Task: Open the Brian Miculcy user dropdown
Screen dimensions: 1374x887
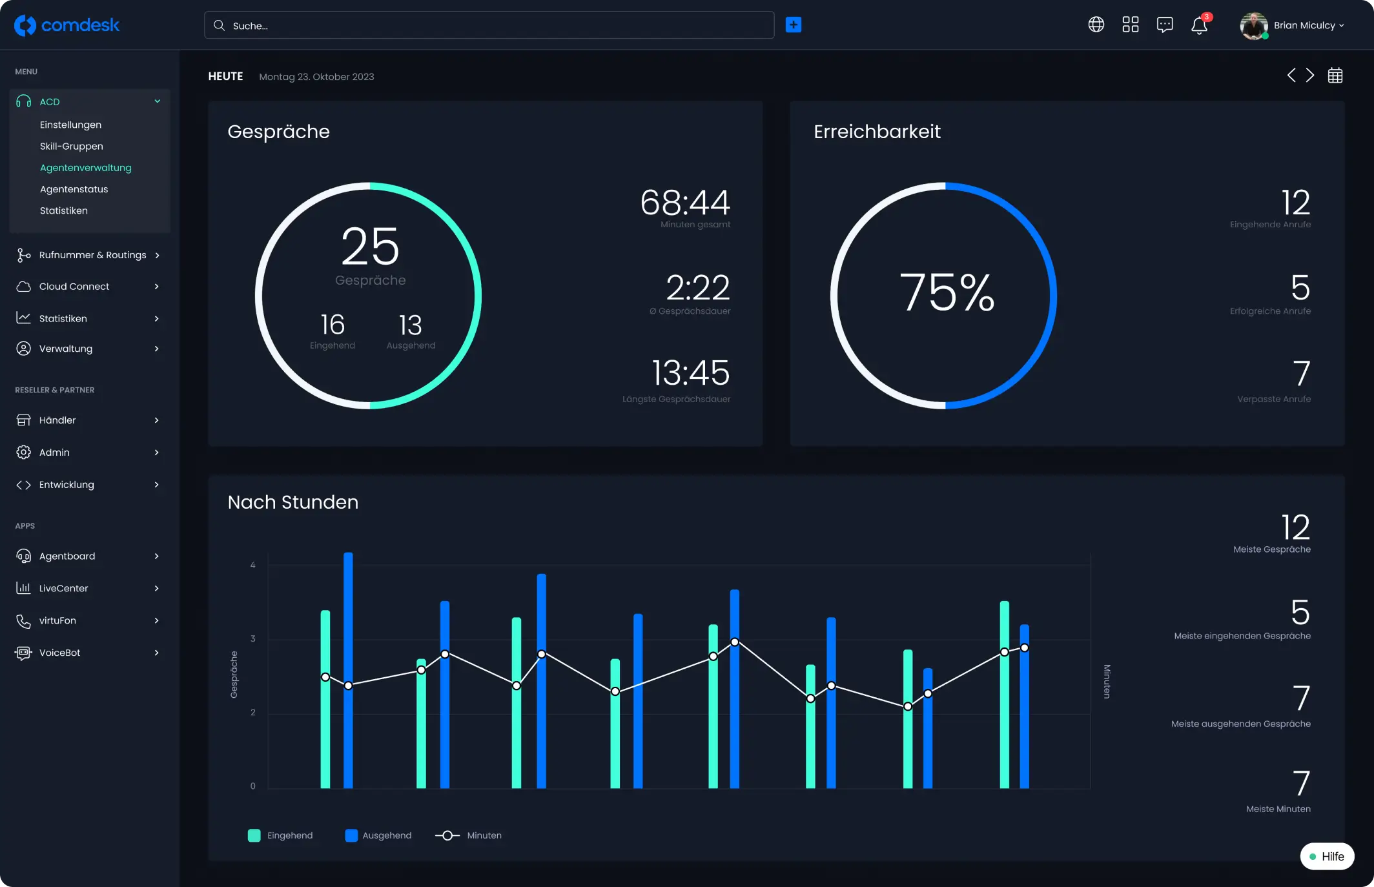Action: 1309,25
